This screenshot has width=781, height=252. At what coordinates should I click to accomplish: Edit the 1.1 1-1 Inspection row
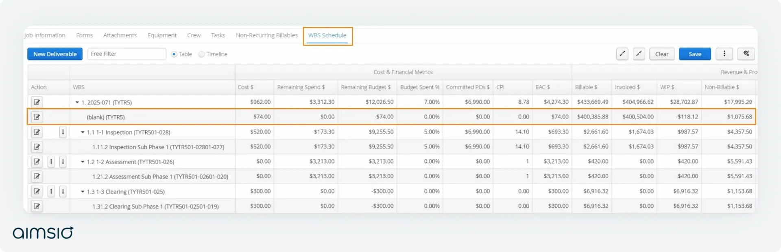point(37,132)
